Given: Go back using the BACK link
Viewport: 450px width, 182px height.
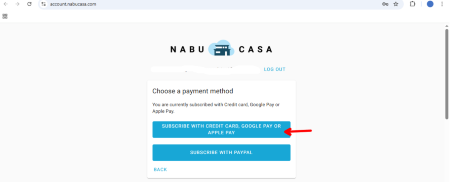Looking at the screenshot, I should coord(160,169).
